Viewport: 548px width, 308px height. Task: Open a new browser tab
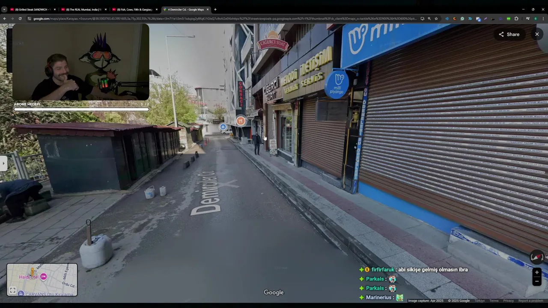click(215, 9)
